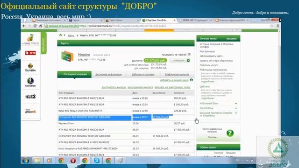Click the Currency exchange panel header
This screenshot has width=299, height=168.
[218, 147]
